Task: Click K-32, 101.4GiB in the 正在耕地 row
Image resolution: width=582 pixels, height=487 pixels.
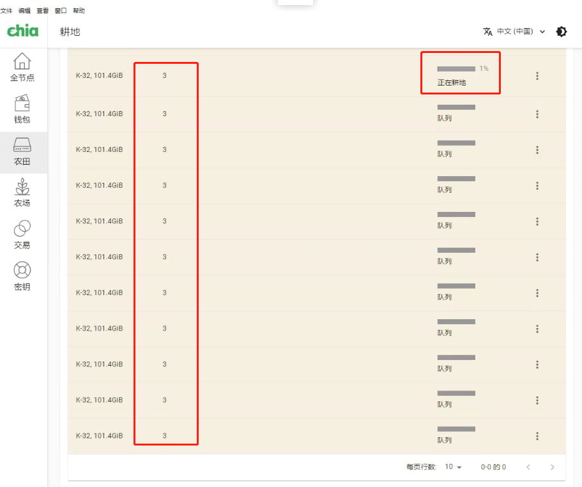Action: click(99, 76)
